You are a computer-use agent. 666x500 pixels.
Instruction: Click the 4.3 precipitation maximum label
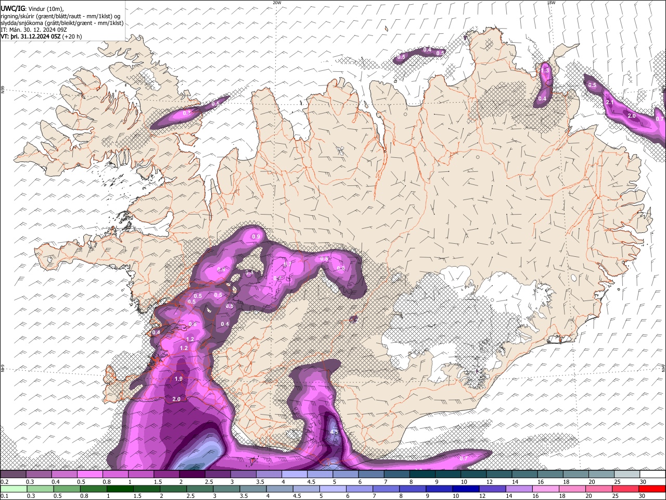pyautogui.click(x=335, y=432)
